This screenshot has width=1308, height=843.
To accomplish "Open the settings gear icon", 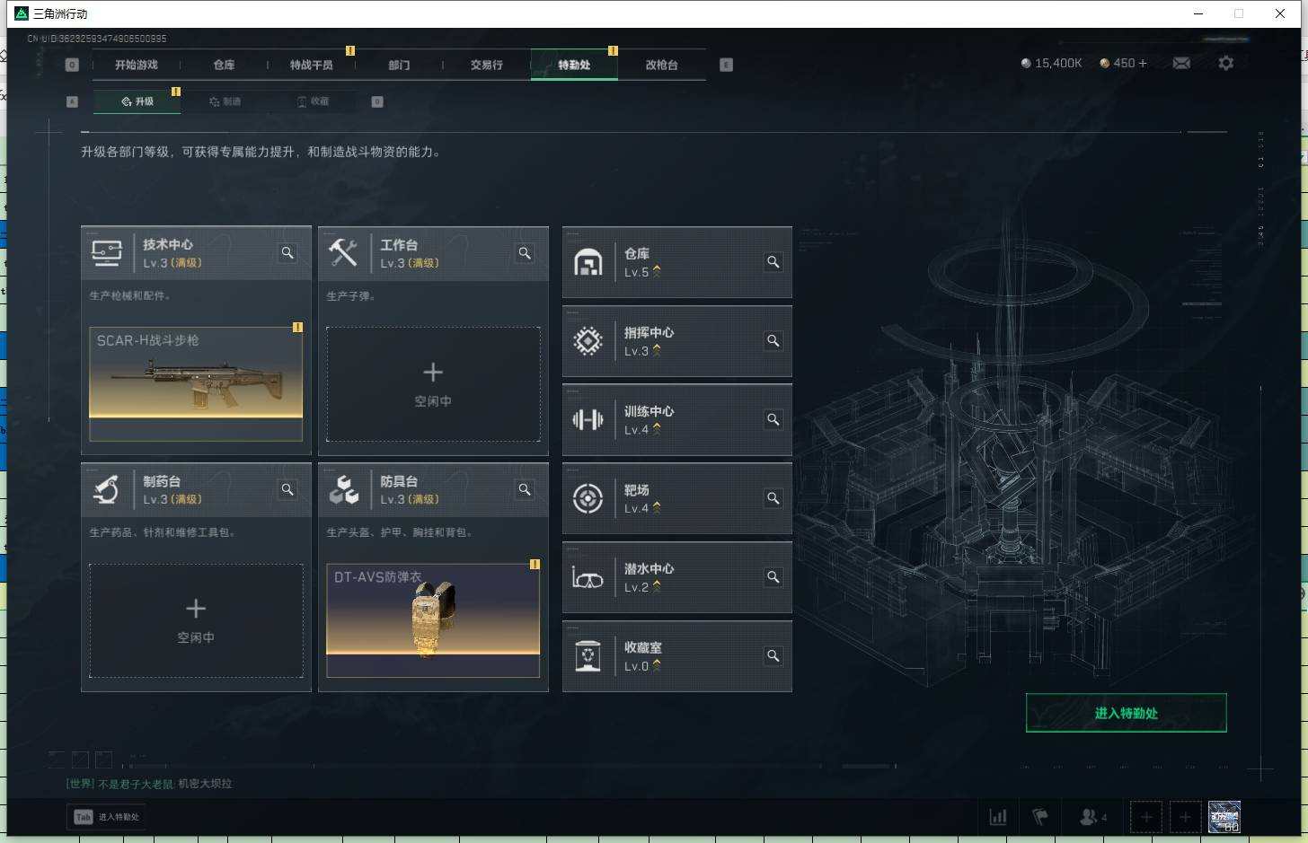I will point(1226,63).
